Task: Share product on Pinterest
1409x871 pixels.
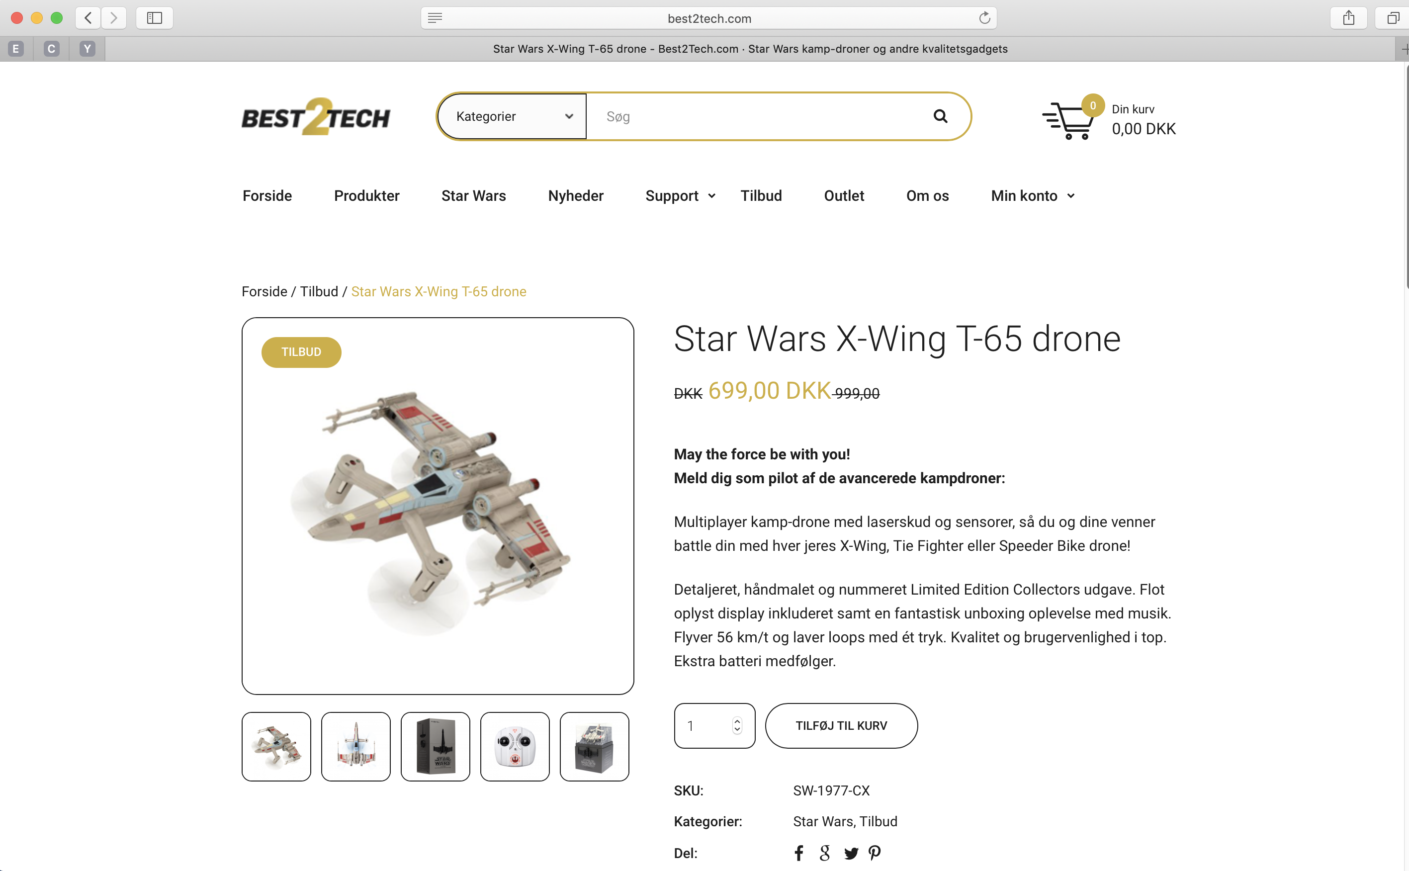Action: (875, 853)
